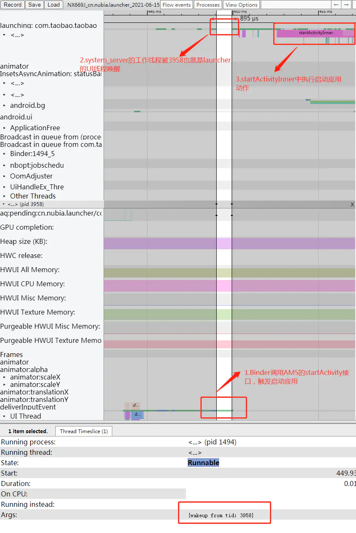Click the deliverInputEvent track label
This screenshot has height=533, width=356.
point(28,407)
